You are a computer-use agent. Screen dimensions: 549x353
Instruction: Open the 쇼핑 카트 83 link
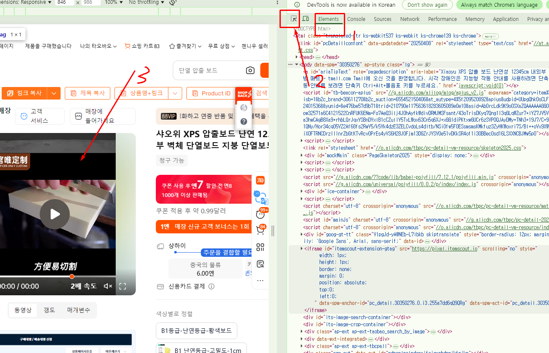pyautogui.click(x=142, y=46)
